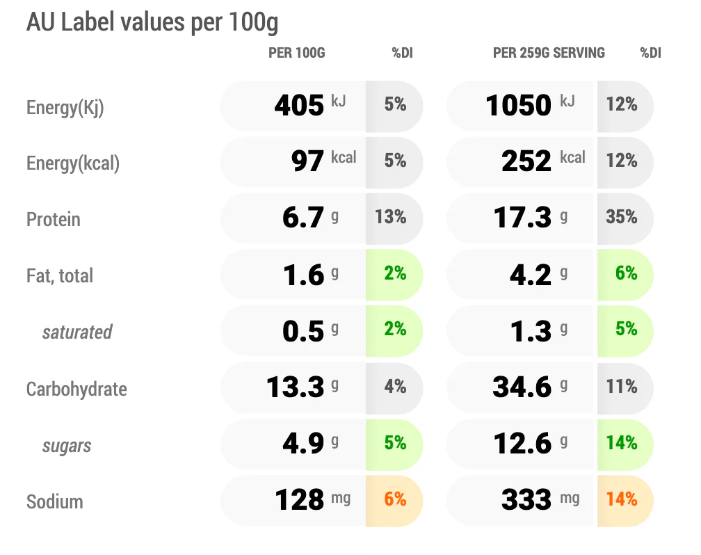
Task: Select the PER 259G SERVING column header
Action: click(549, 53)
